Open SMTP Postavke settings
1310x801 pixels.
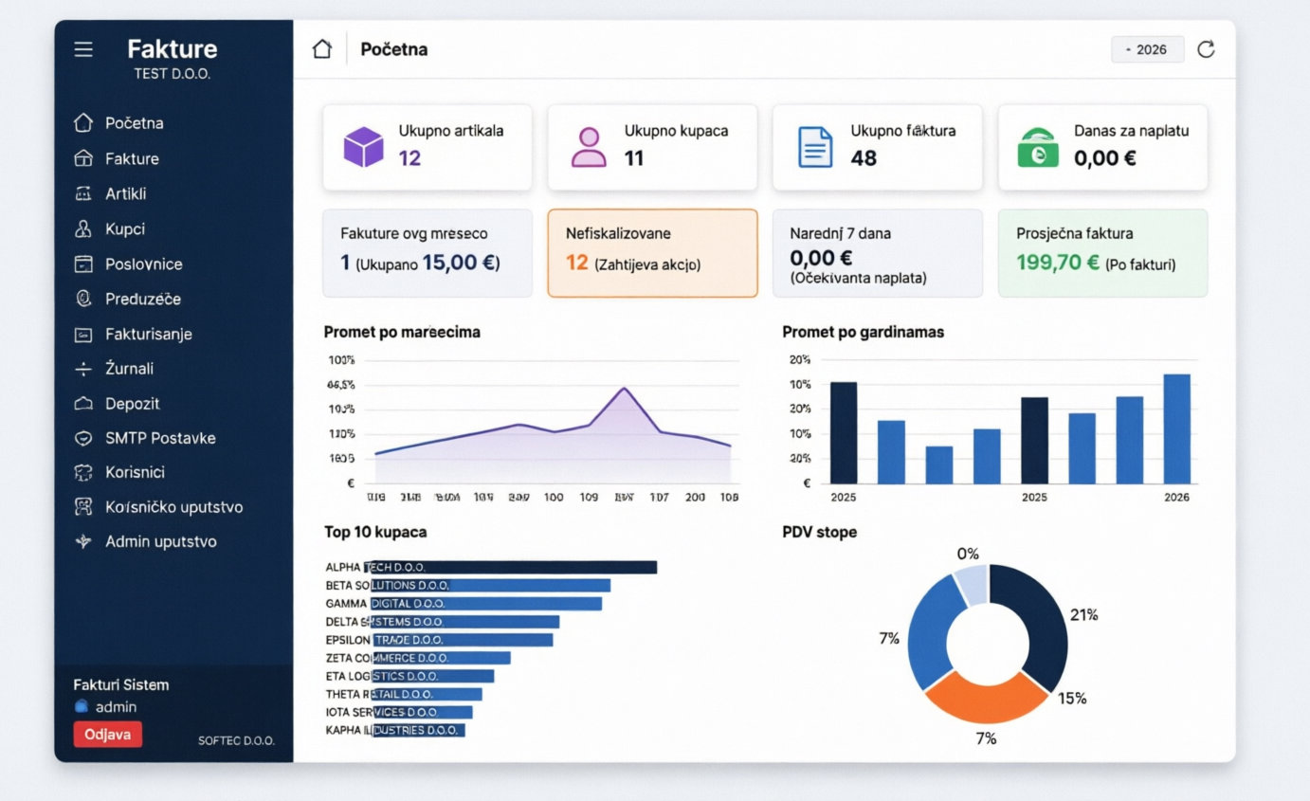click(x=160, y=438)
